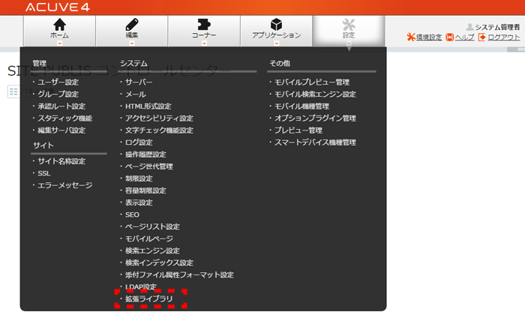Open 拡張ライブラリ menu item
This screenshot has width=525, height=333.
click(149, 298)
